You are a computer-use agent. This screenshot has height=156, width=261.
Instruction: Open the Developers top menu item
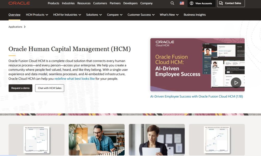(130, 3)
